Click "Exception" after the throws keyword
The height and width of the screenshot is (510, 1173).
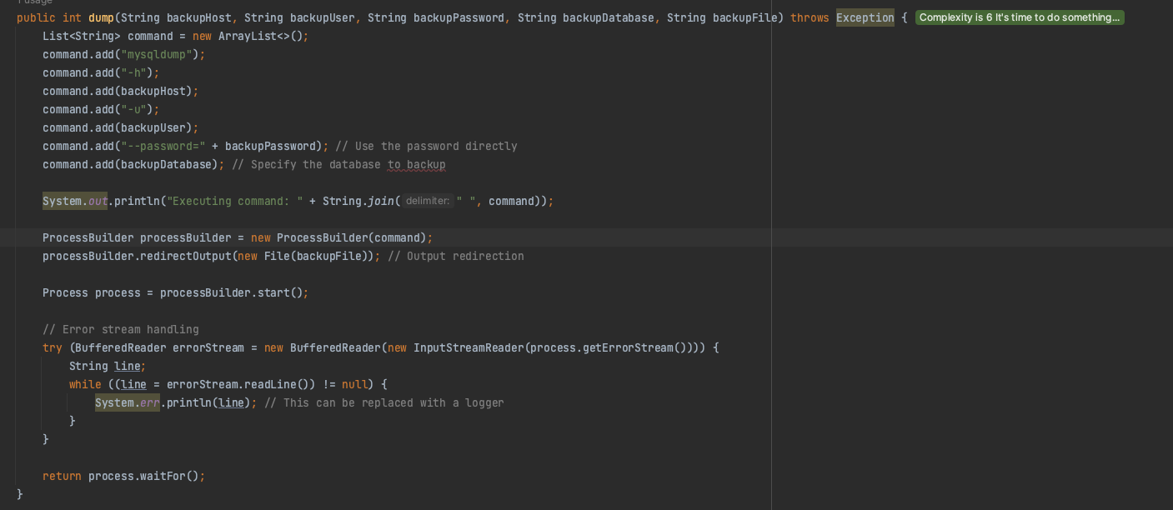pyautogui.click(x=865, y=17)
